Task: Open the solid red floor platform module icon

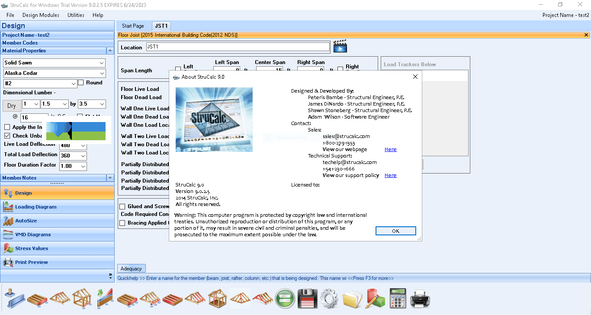Action: (173, 298)
